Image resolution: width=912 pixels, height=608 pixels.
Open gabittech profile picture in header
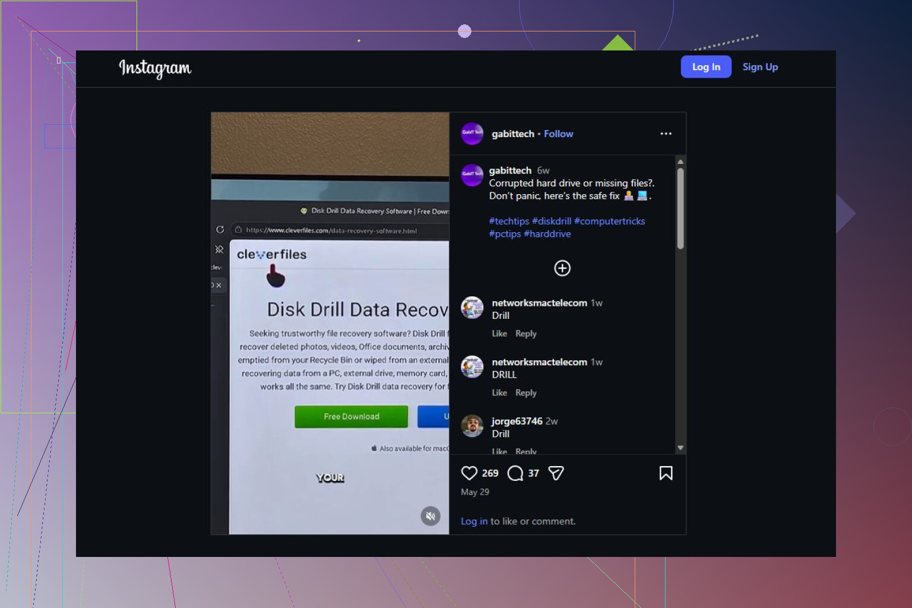tap(472, 134)
